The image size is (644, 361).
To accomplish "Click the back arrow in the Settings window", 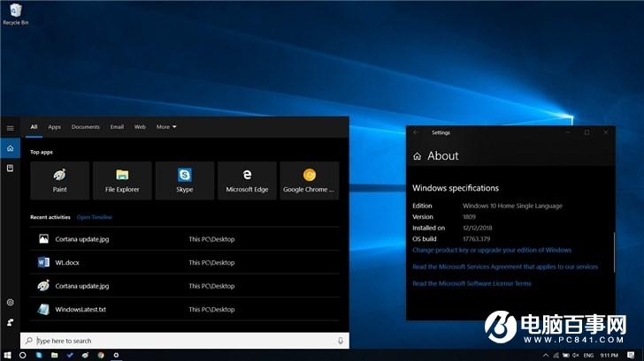I will (415, 132).
